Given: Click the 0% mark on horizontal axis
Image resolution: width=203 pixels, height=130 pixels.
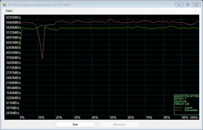Looking at the screenshot, I should click(x=22, y=117).
